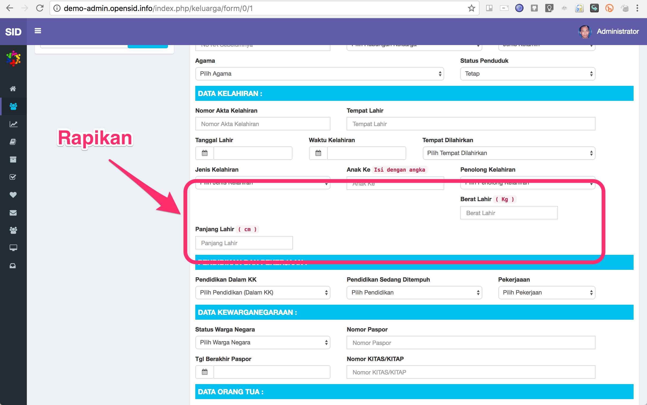647x405 pixels.
Task: Toggle the hamburger sidebar menu
Action: click(38, 31)
